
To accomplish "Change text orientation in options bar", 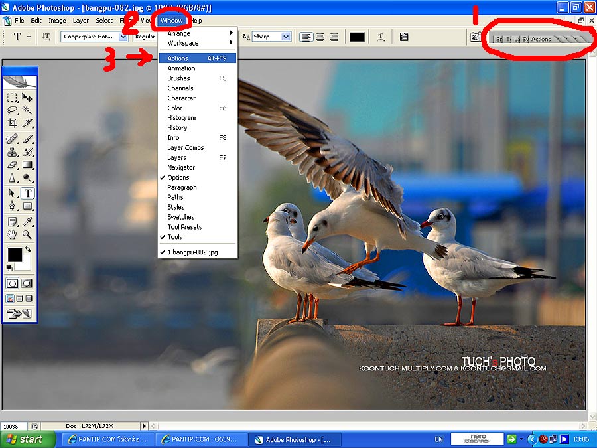I will pyautogui.click(x=46, y=37).
